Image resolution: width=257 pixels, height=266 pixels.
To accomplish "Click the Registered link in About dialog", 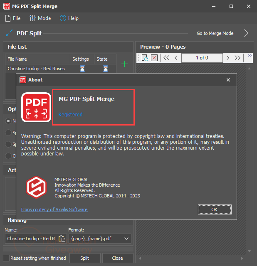I will pyautogui.click(x=70, y=115).
